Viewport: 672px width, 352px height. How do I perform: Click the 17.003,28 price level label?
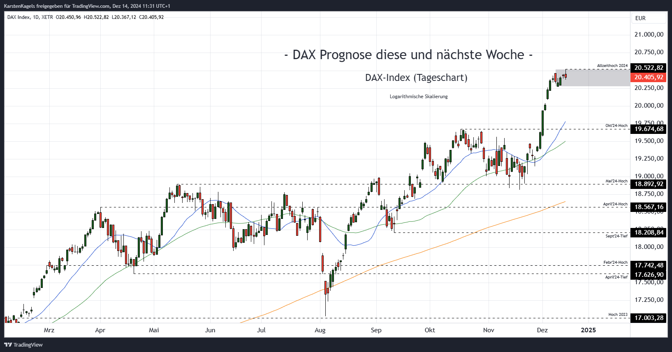coord(649,318)
